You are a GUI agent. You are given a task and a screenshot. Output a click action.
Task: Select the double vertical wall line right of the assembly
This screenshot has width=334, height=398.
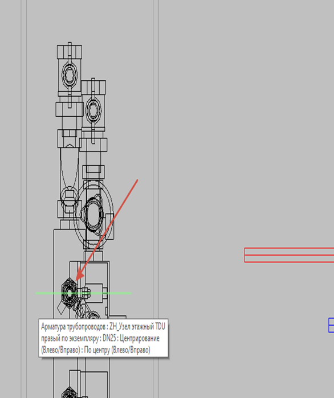156,199
